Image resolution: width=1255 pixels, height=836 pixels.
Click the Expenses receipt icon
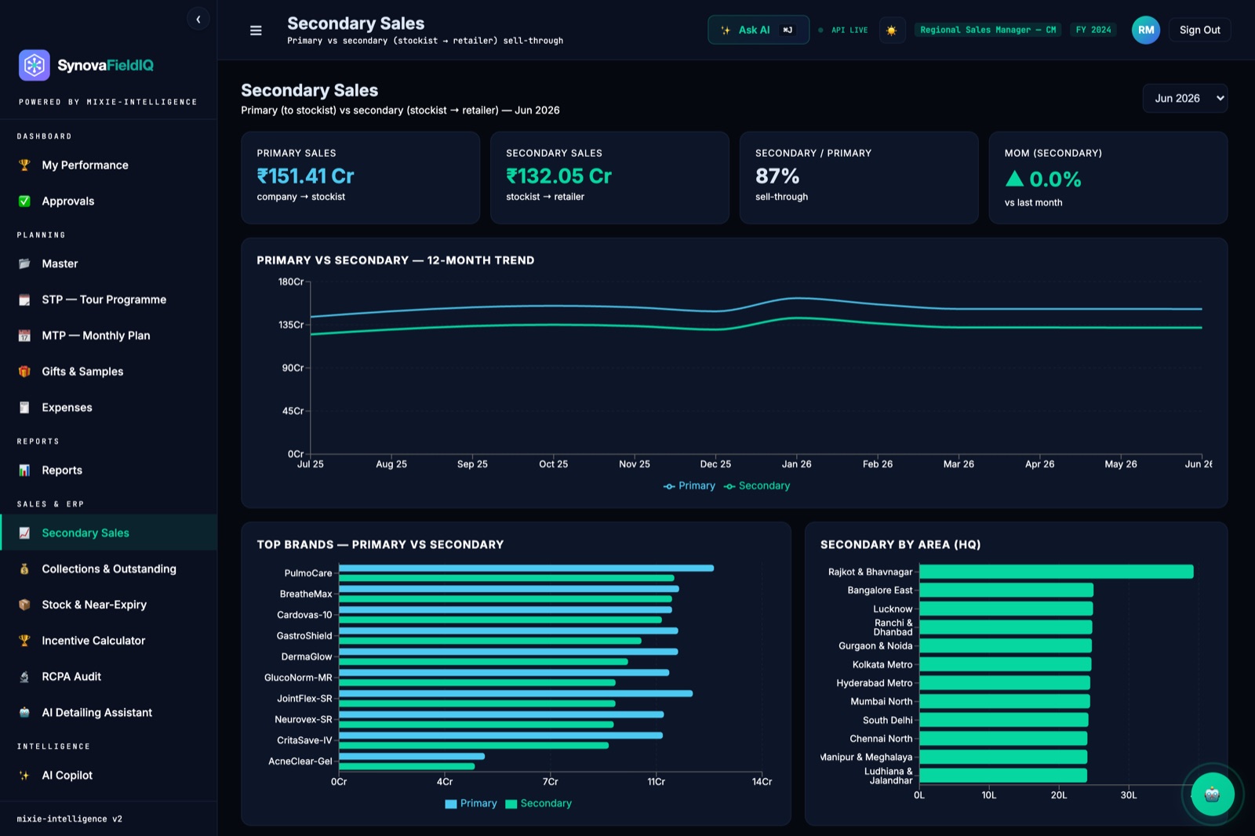pos(24,408)
